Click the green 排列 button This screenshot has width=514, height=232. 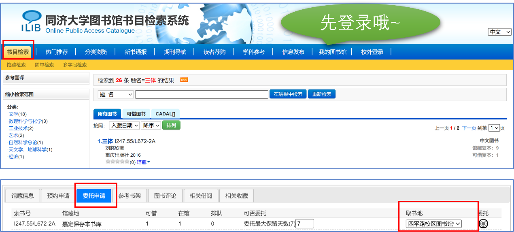(x=171, y=126)
